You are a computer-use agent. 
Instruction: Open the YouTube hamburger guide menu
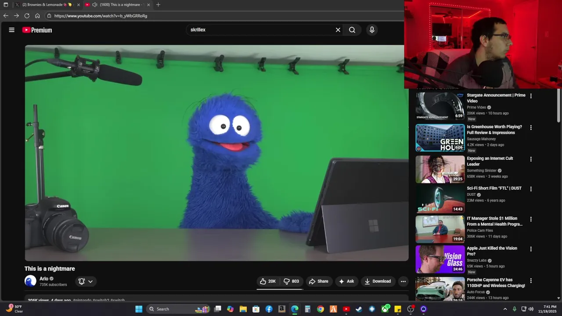point(12,30)
